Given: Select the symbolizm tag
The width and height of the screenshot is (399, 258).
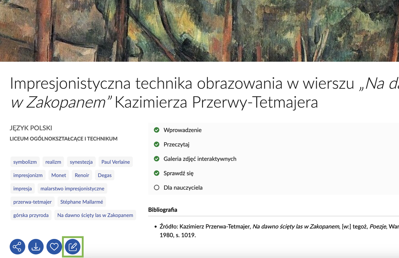Looking at the screenshot, I should pyautogui.click(x=25, y=162).
